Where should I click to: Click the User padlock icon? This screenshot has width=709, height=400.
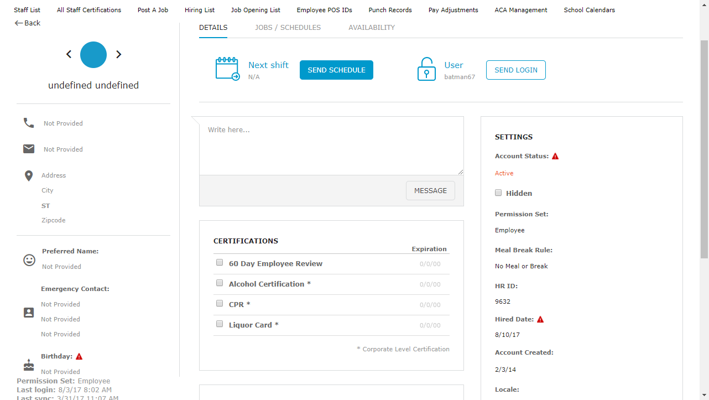(x=426, y=69)
